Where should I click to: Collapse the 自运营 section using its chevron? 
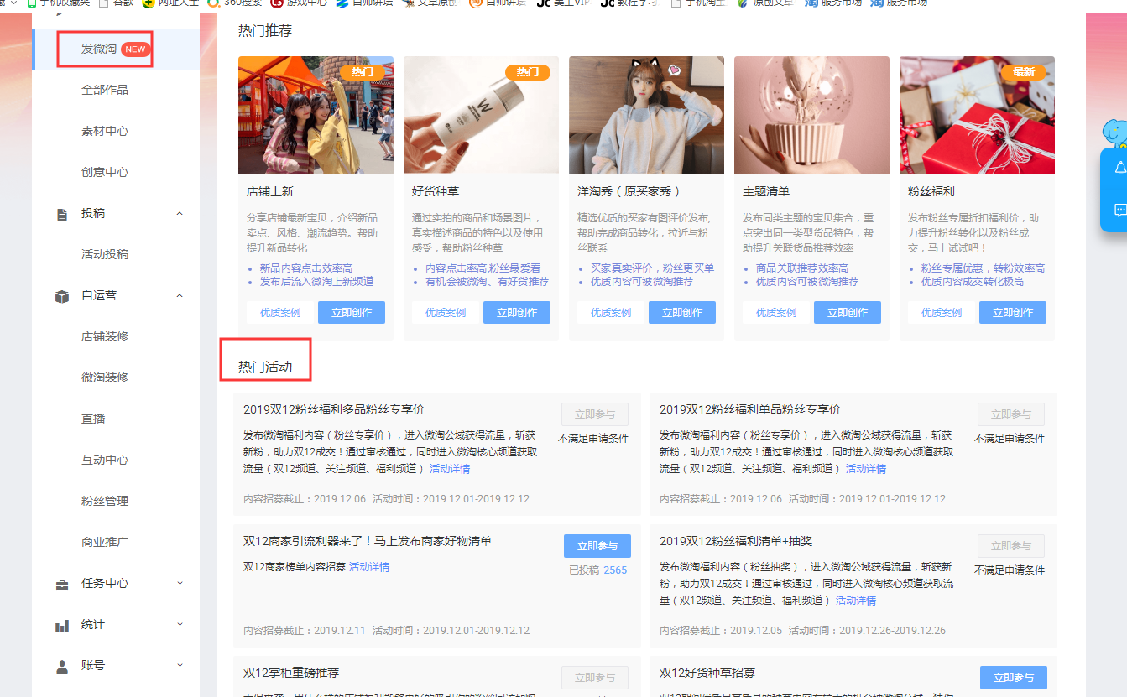tap(180, 296)
